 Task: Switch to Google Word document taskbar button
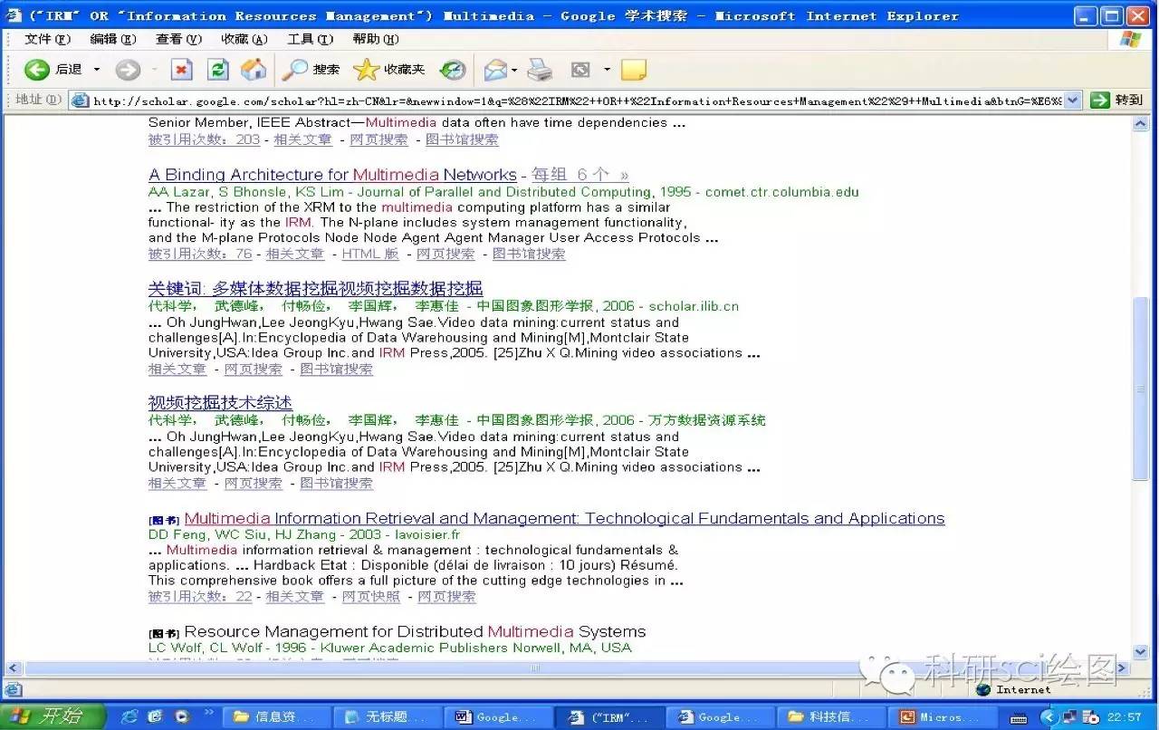[x=499, y=716]
